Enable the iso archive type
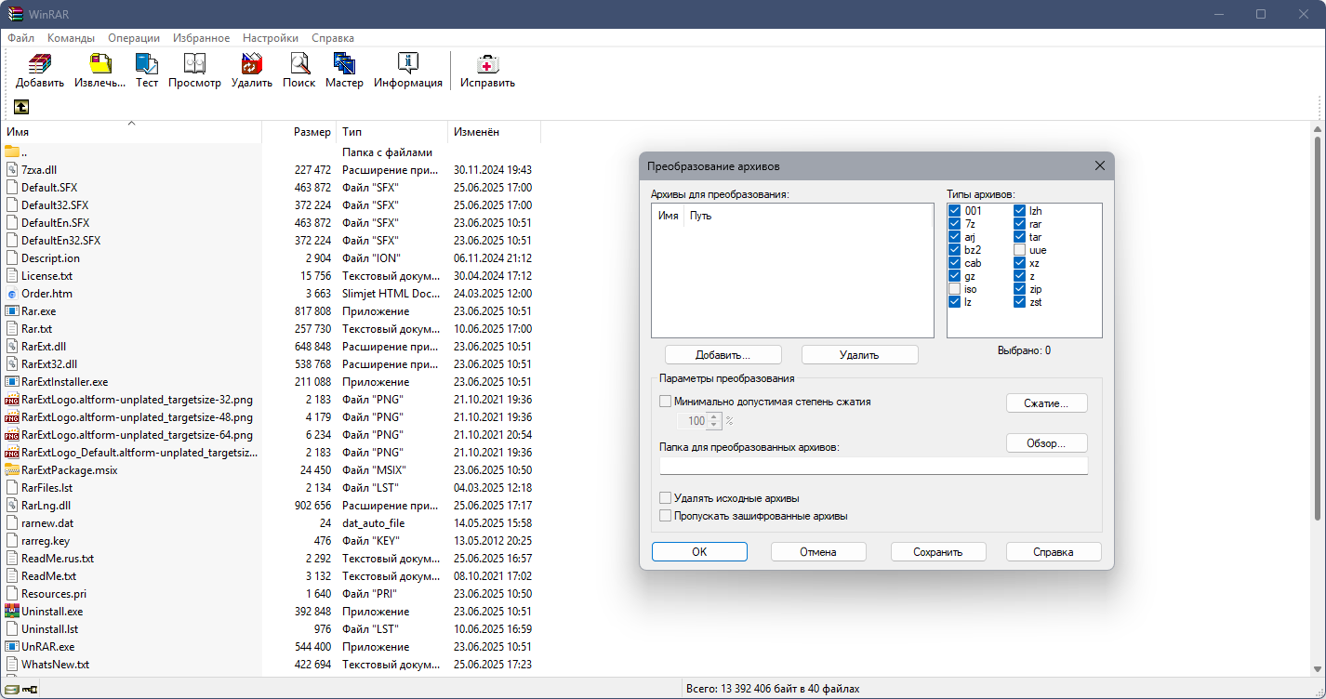 click(955, 289)
